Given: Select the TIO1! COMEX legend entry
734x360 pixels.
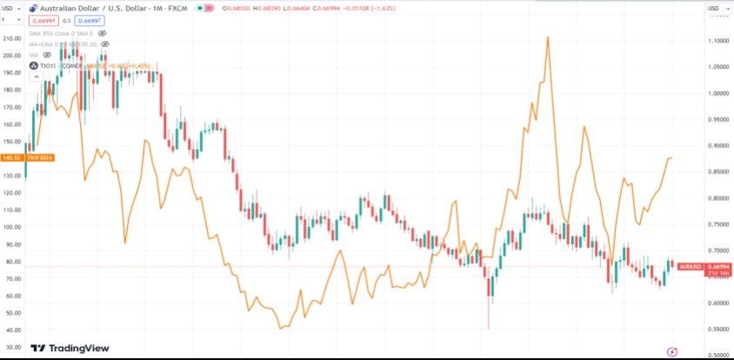Looking at the screenshot, I should point(60,65).
